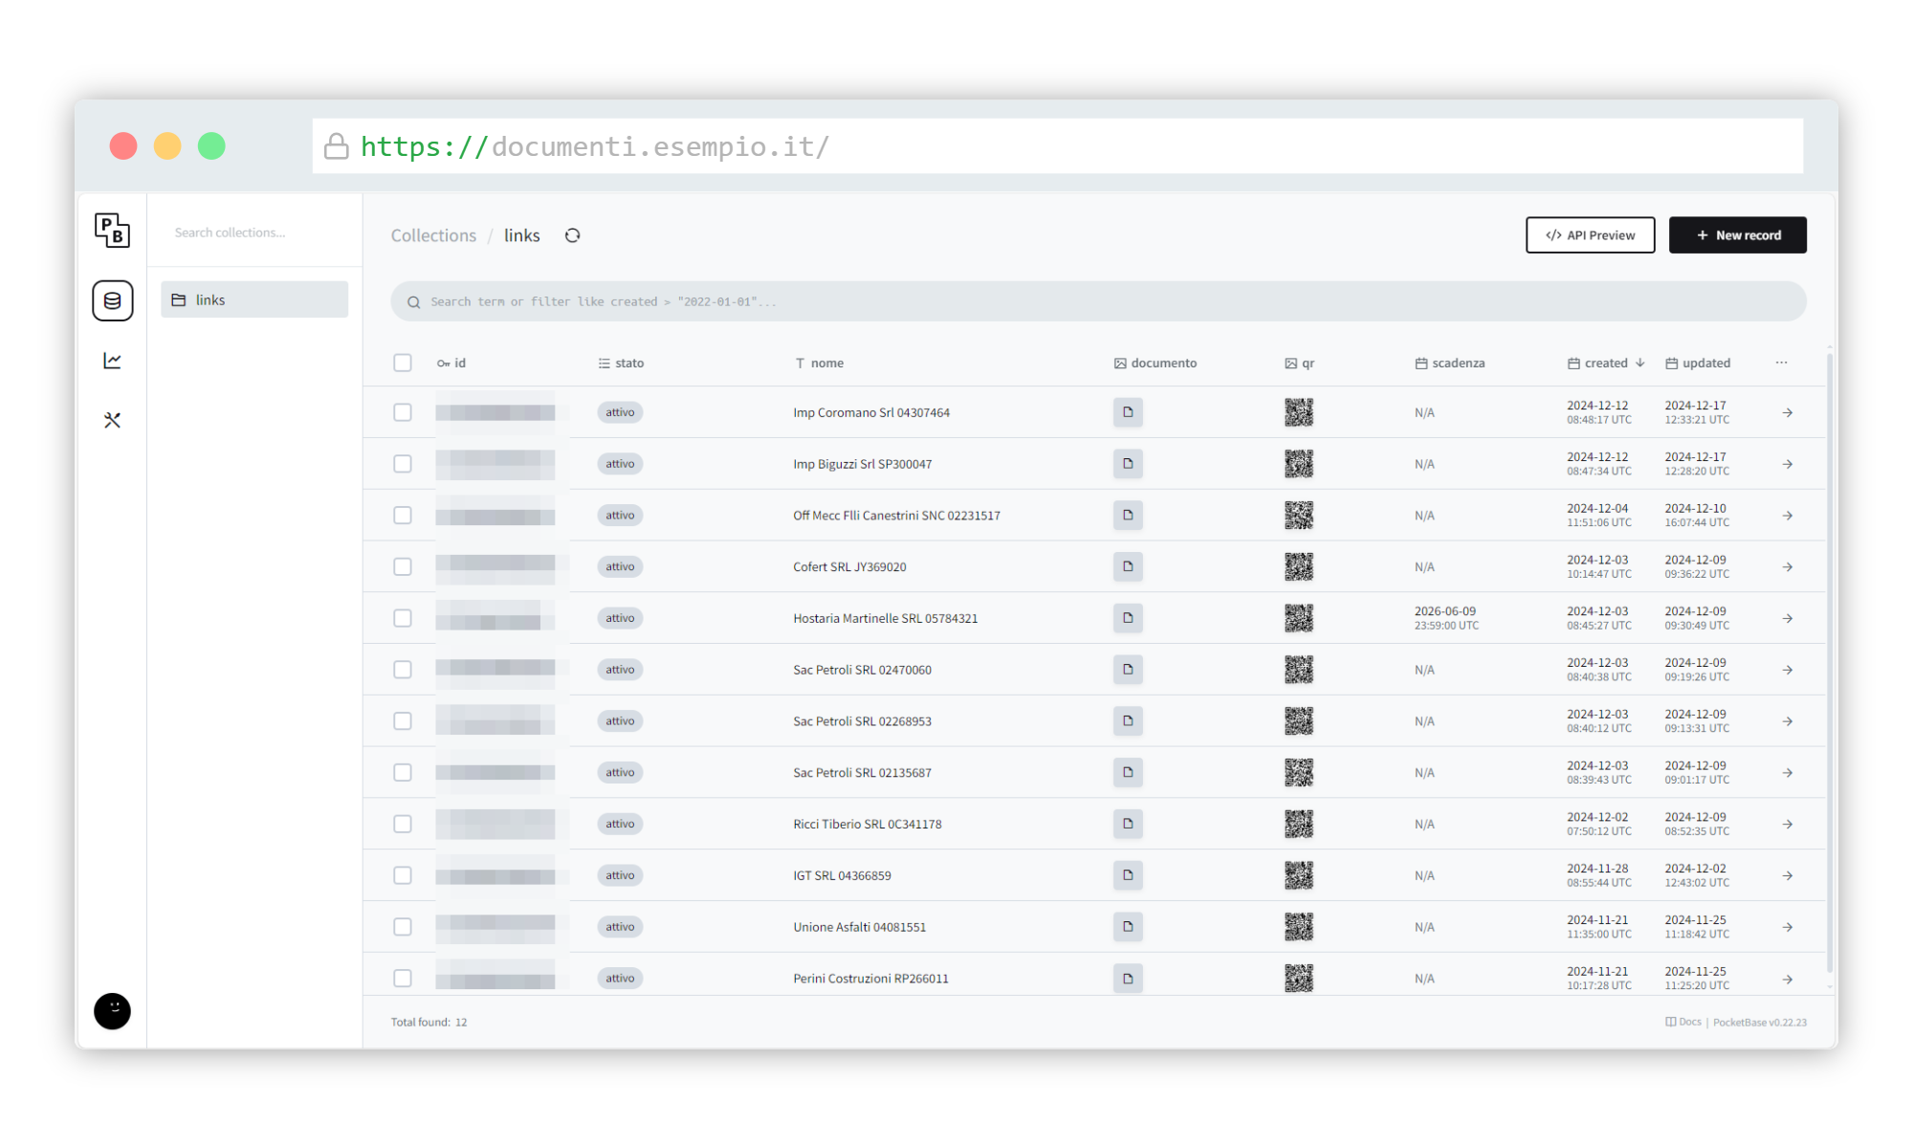Sort by the scadenza column
This screenshot has height=1148, width=1913.
1450,363
